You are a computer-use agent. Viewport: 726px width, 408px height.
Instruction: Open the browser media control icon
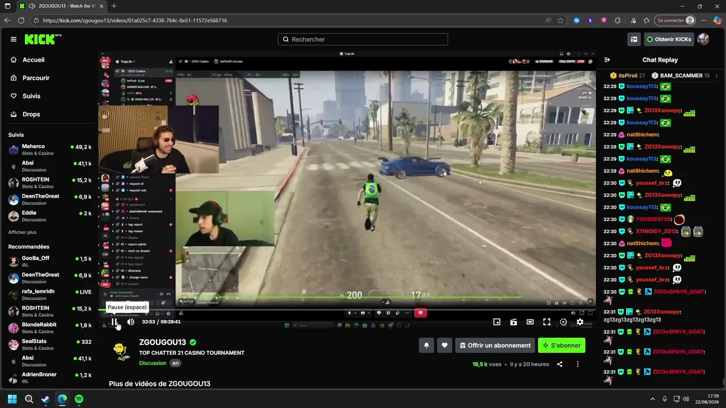coord(632,20)
